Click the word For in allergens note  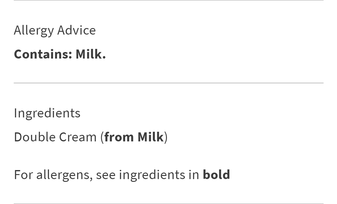point(23,175)
